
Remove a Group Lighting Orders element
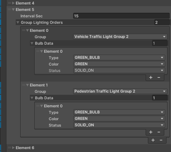[x=161, y=140]
